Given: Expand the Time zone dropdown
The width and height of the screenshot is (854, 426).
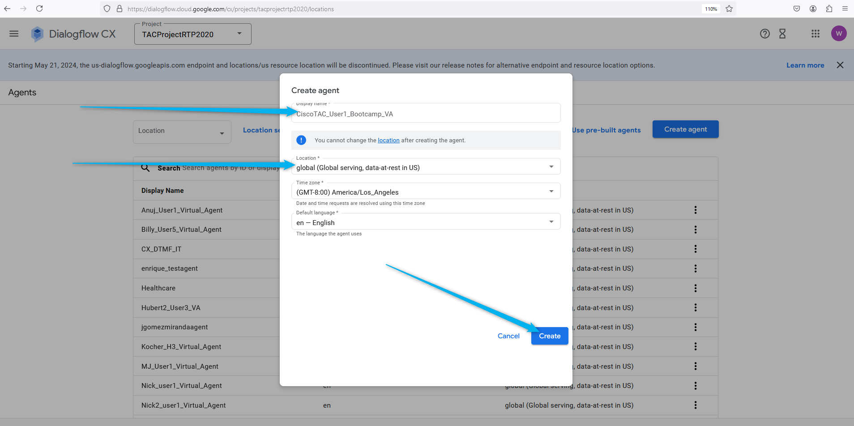Looking at the screenshot, I should pos(426,192).
